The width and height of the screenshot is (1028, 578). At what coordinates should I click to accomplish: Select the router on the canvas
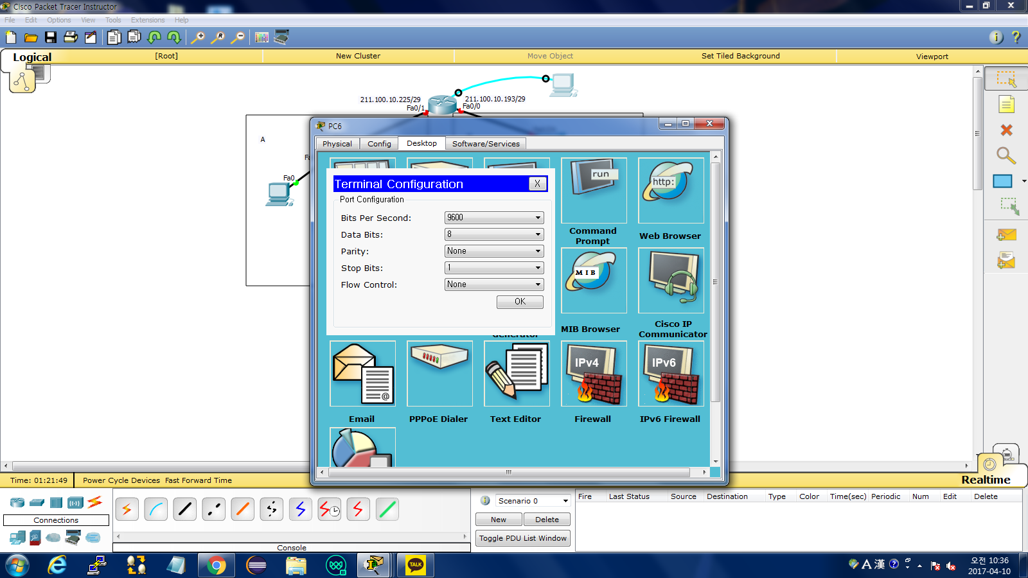(443, 104)
